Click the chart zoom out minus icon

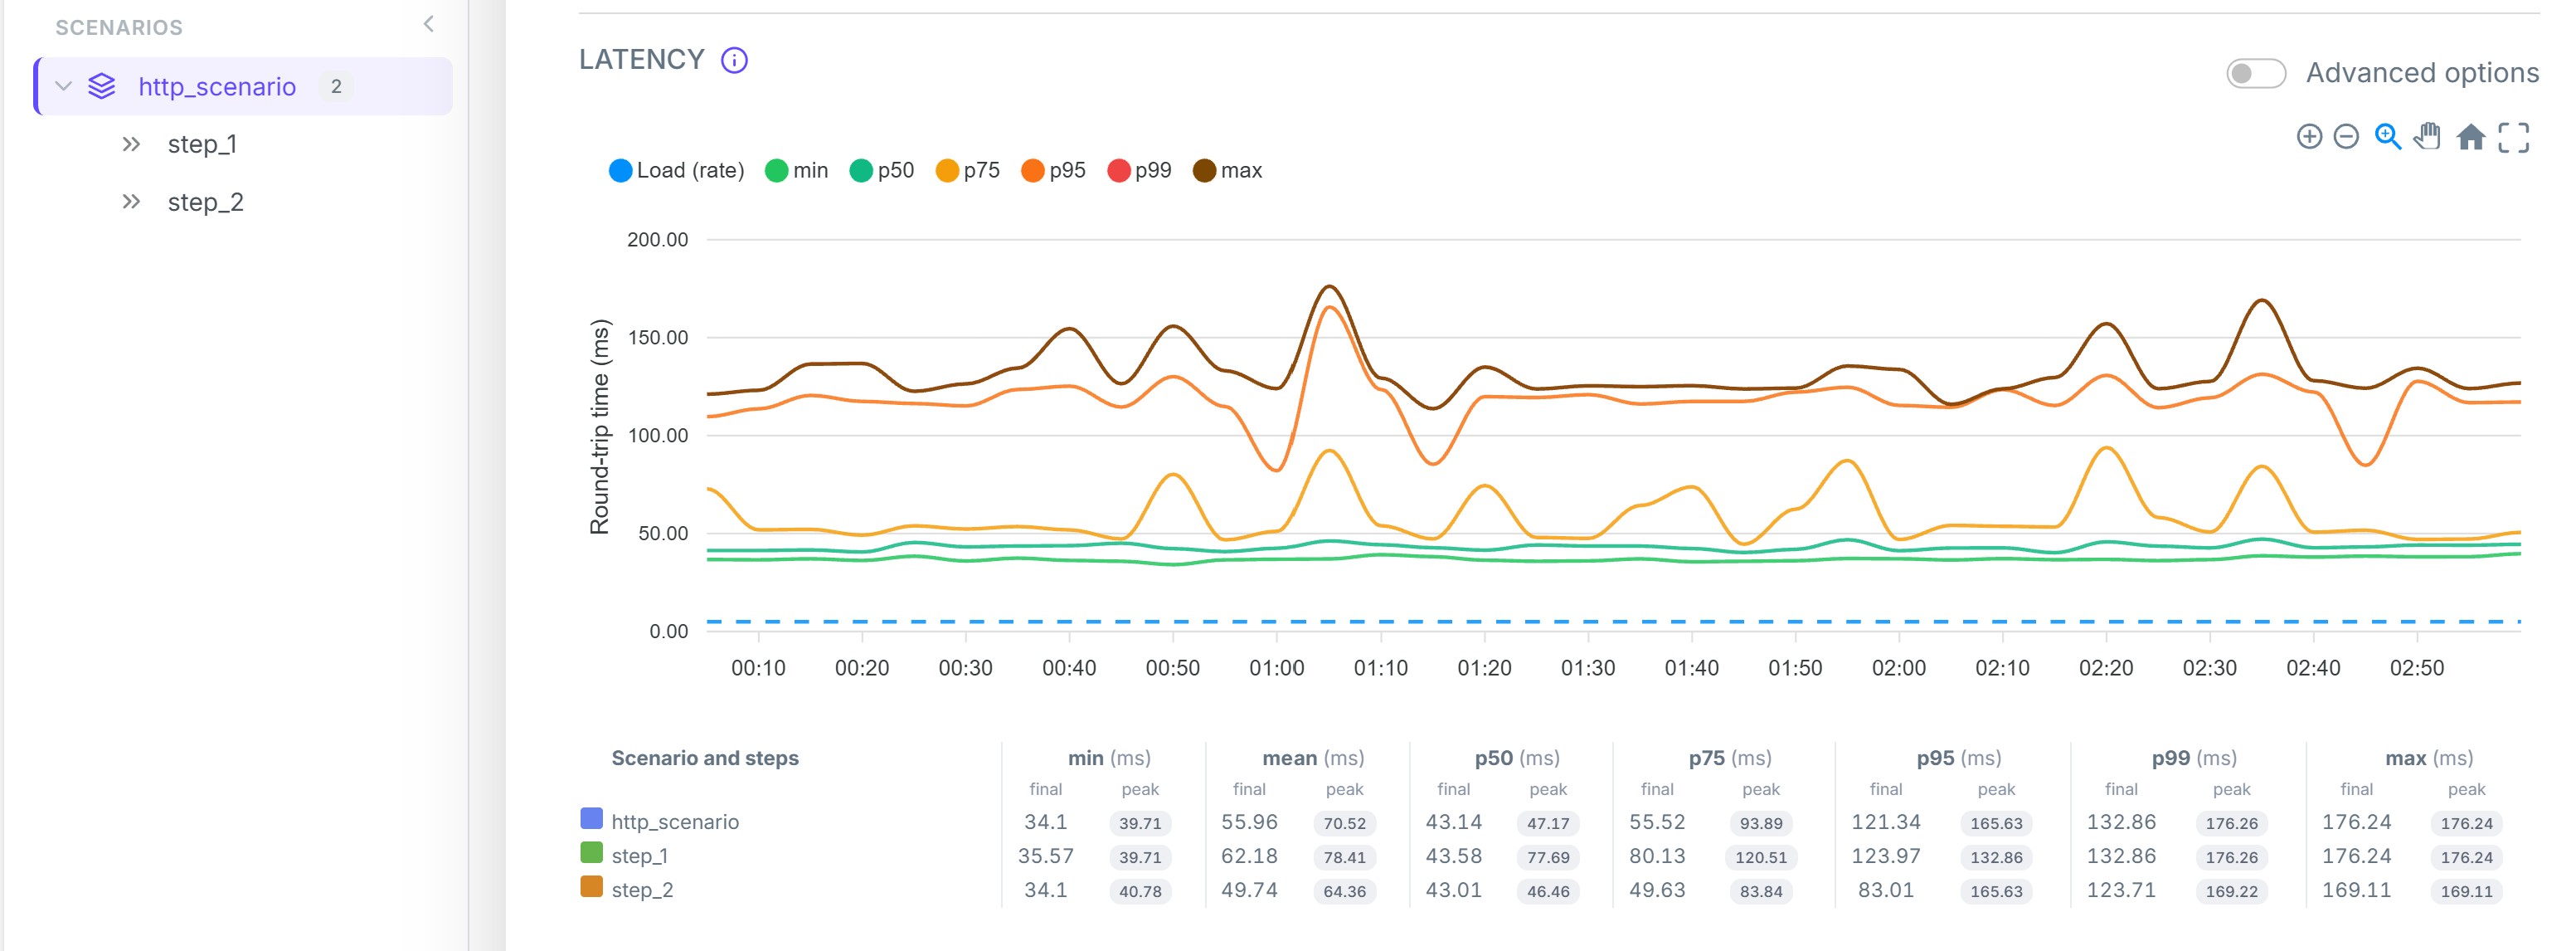click(2346, 137)
